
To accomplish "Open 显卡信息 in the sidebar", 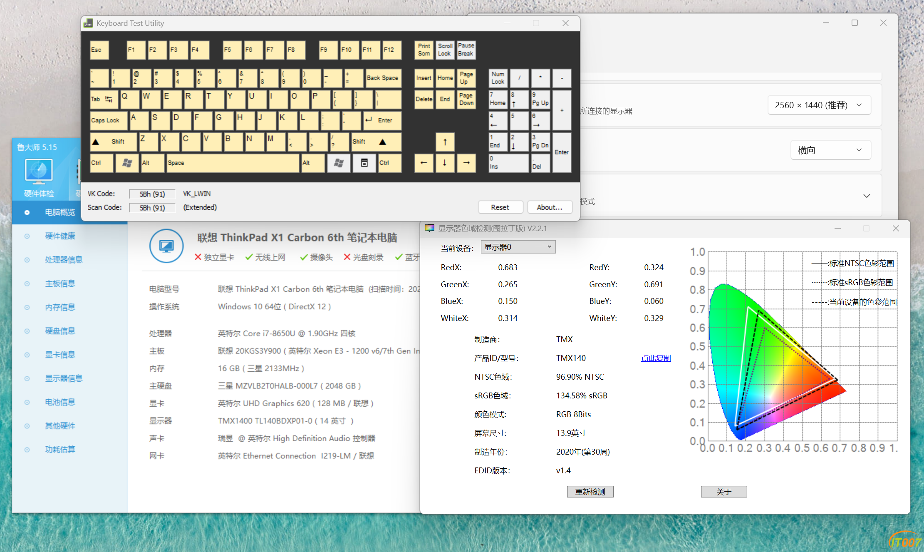I will [x=60, y=355].
